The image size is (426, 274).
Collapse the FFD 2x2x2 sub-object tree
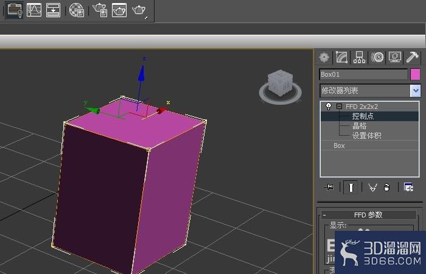(x=339, y=107)
